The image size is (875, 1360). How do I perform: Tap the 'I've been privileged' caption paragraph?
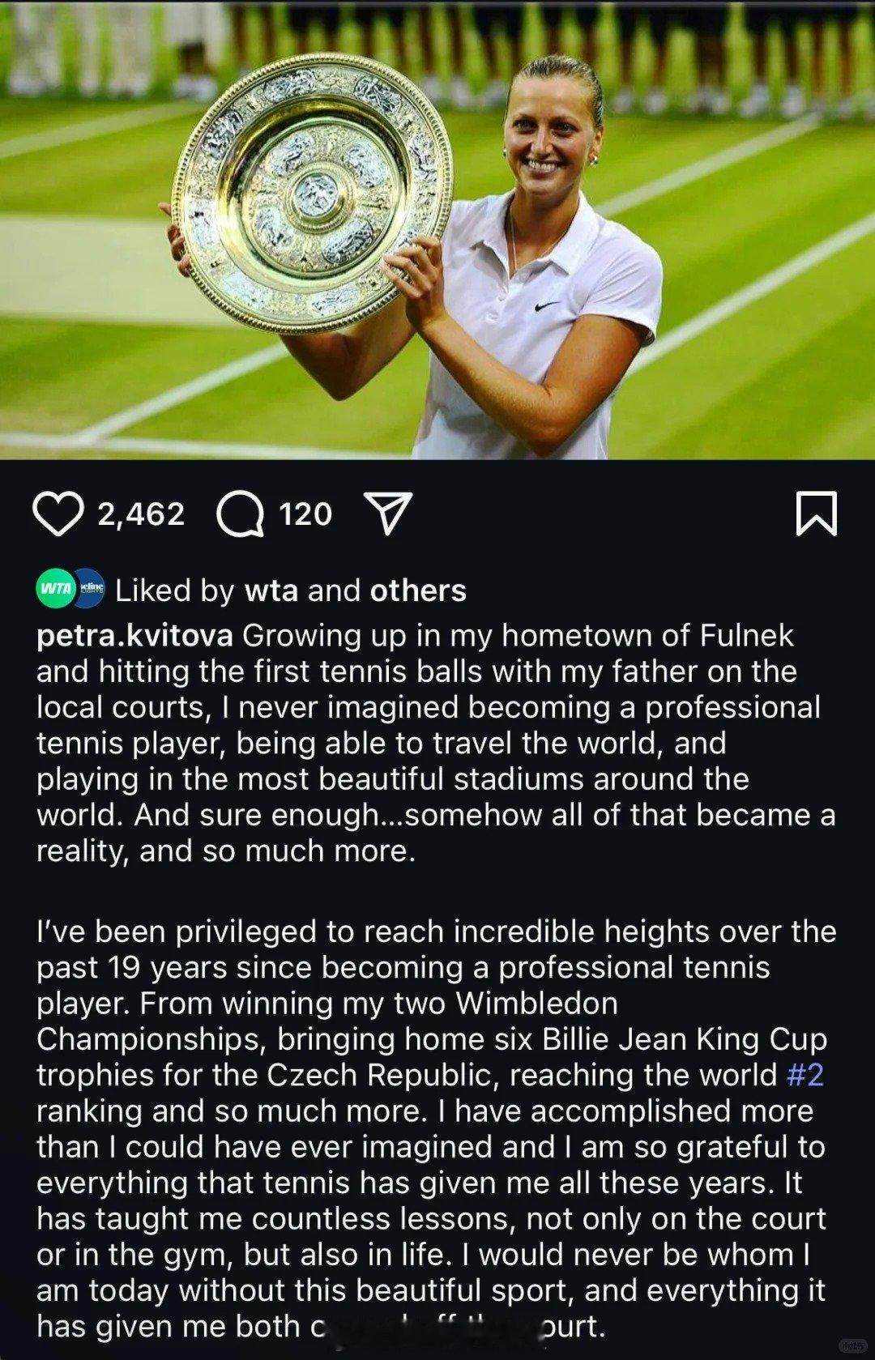coord(436,1128)
